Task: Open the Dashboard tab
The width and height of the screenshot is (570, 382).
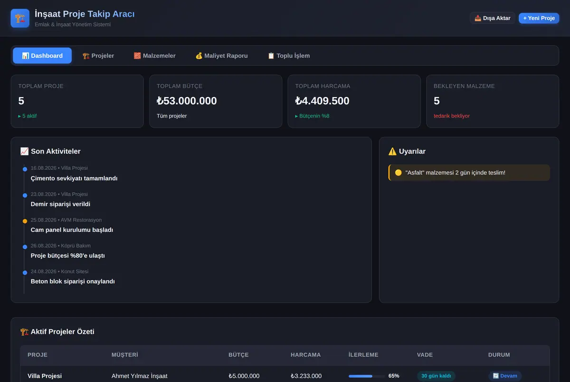Action: click(42, 55)
